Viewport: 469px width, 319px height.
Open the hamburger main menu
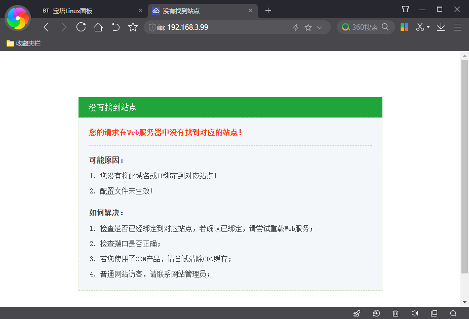(x=457, y=27)
